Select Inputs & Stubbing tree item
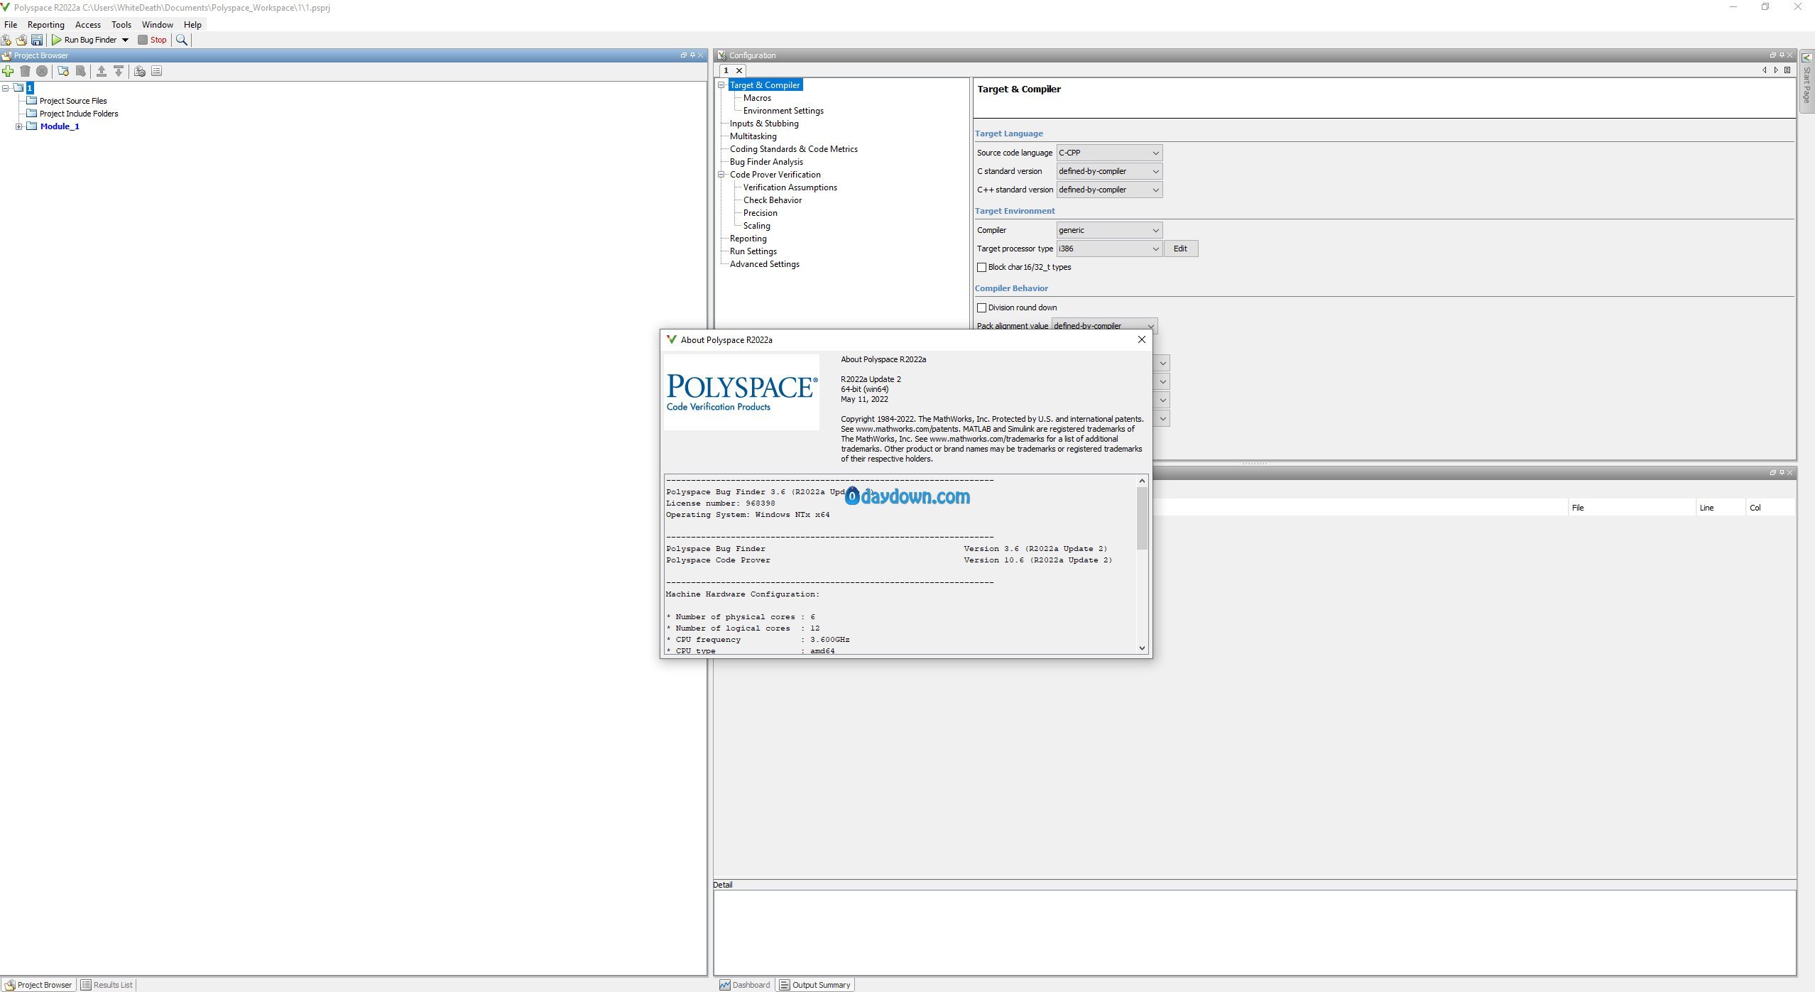 (764, 124)
